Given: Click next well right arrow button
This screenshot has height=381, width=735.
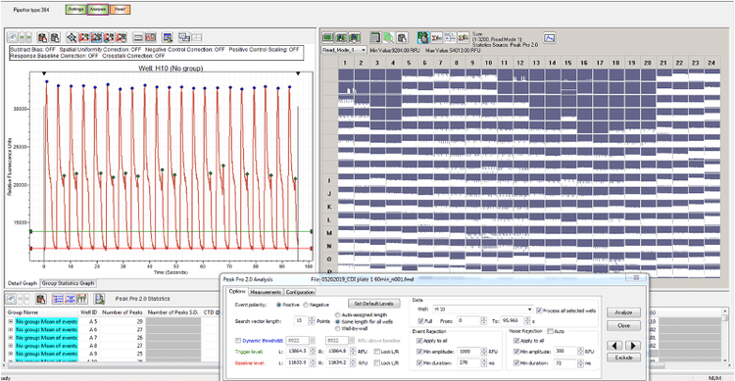Looking at the screenshot, I should [633, 346].
